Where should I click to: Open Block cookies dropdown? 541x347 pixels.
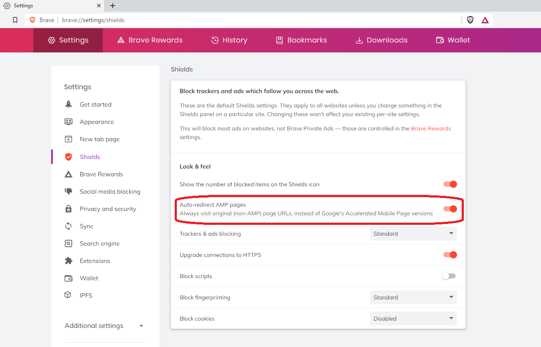pos(413,318)
